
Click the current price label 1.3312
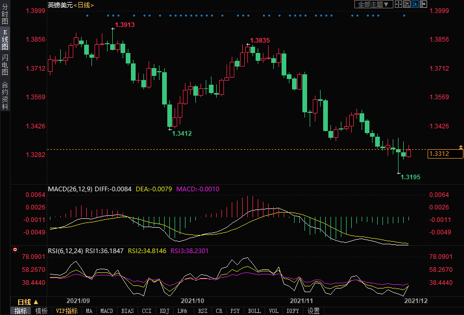point(445,153)
